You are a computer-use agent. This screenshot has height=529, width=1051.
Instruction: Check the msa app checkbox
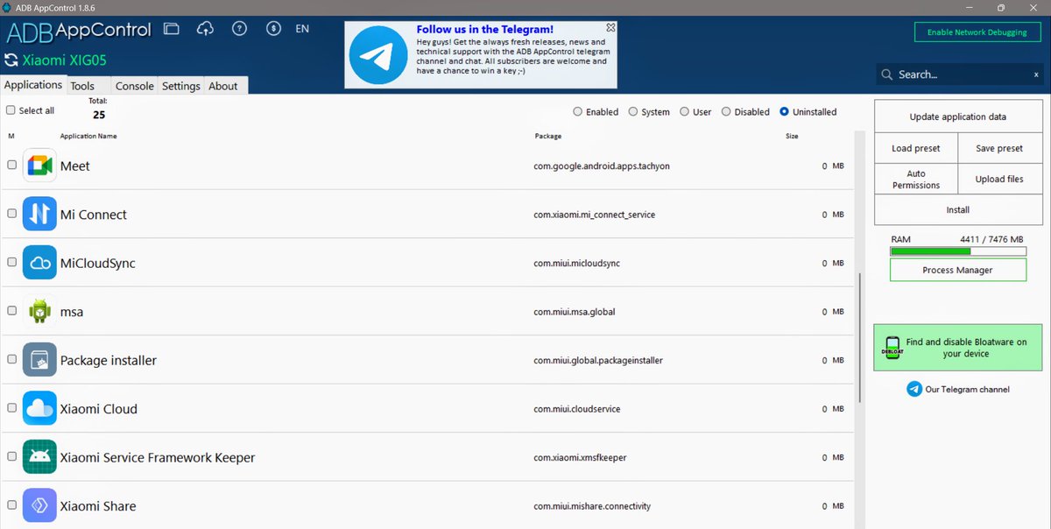pos(11,311)
